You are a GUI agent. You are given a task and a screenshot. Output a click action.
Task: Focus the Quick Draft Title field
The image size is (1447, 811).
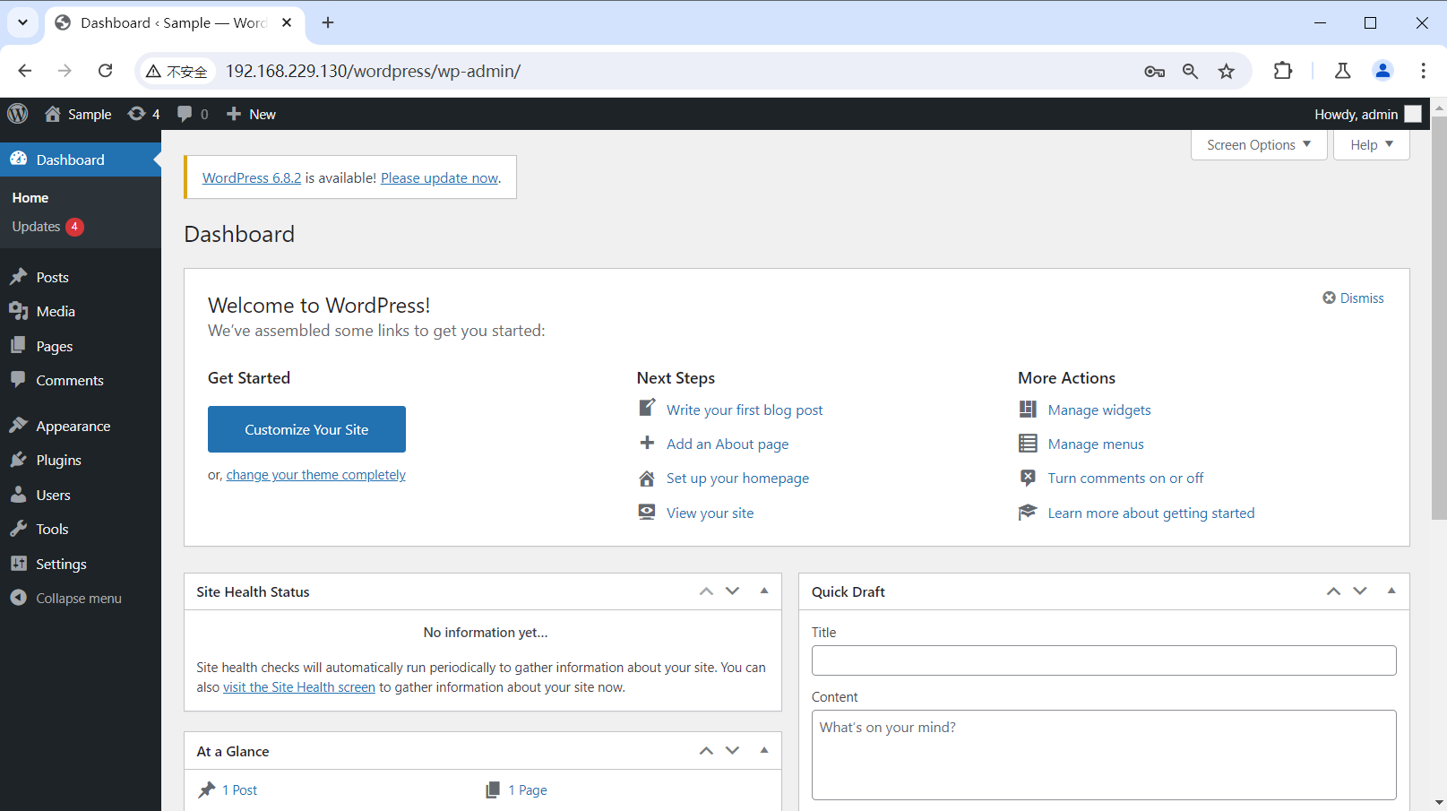pyautogui.click(x=1104, y=660)
